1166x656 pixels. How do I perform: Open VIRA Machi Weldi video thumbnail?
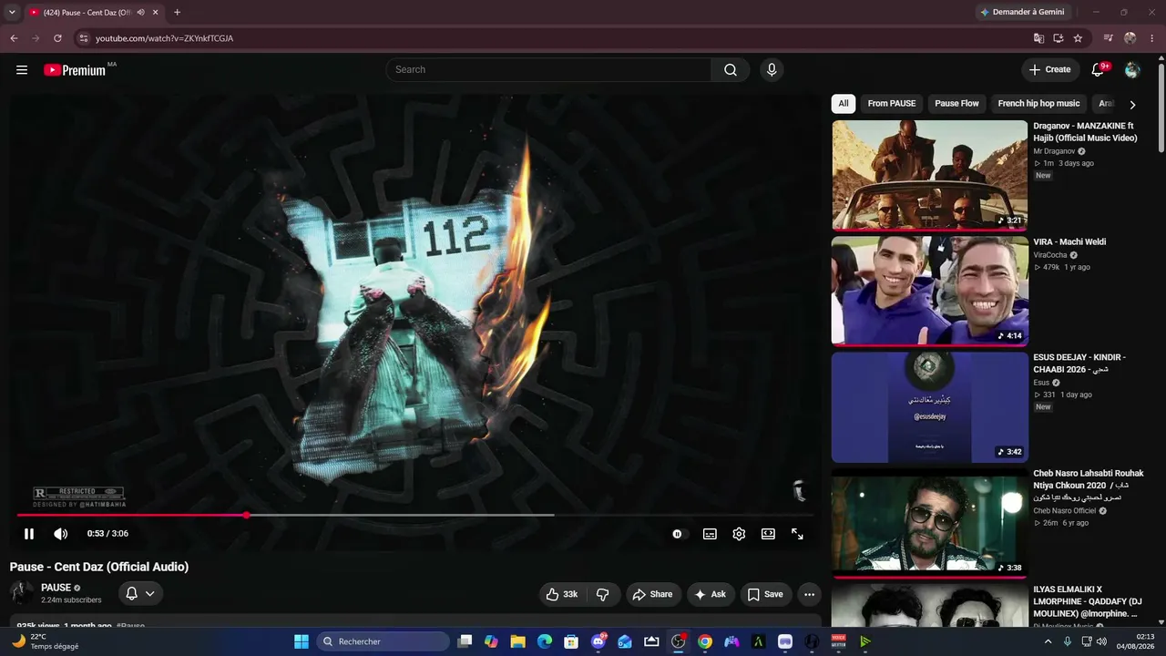929,292
